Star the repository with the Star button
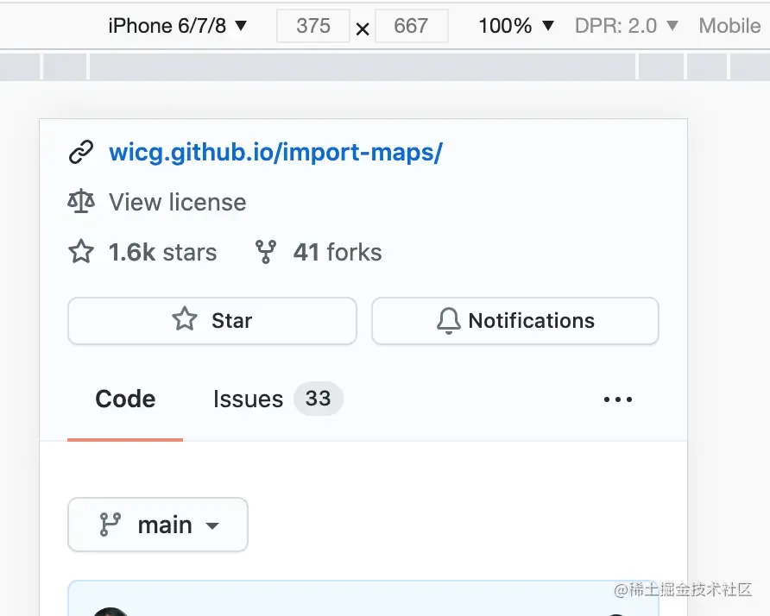 click(x=212, y=321)
